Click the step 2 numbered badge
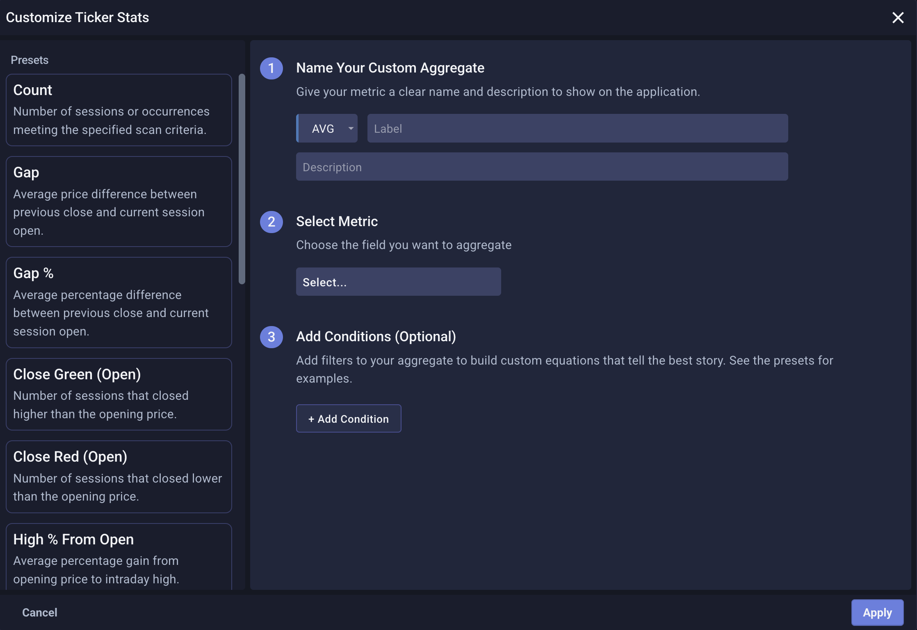 pos(271,222)
